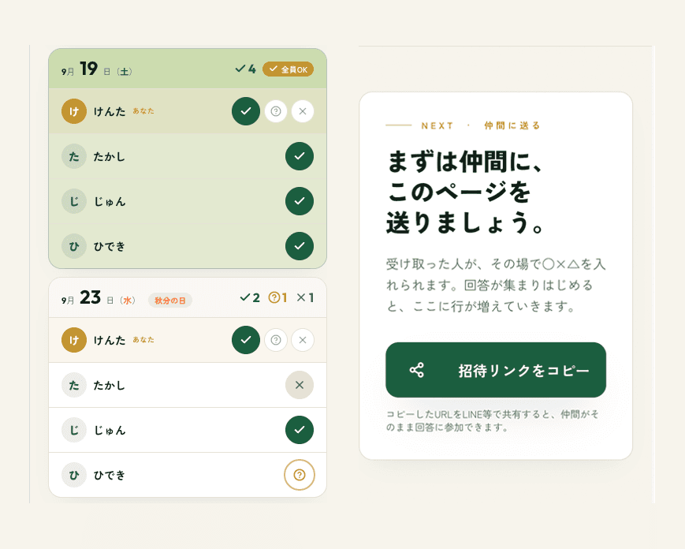Mark けんた as unavailable on 9月19日
685x549 pixels.
tap(303, 111)
